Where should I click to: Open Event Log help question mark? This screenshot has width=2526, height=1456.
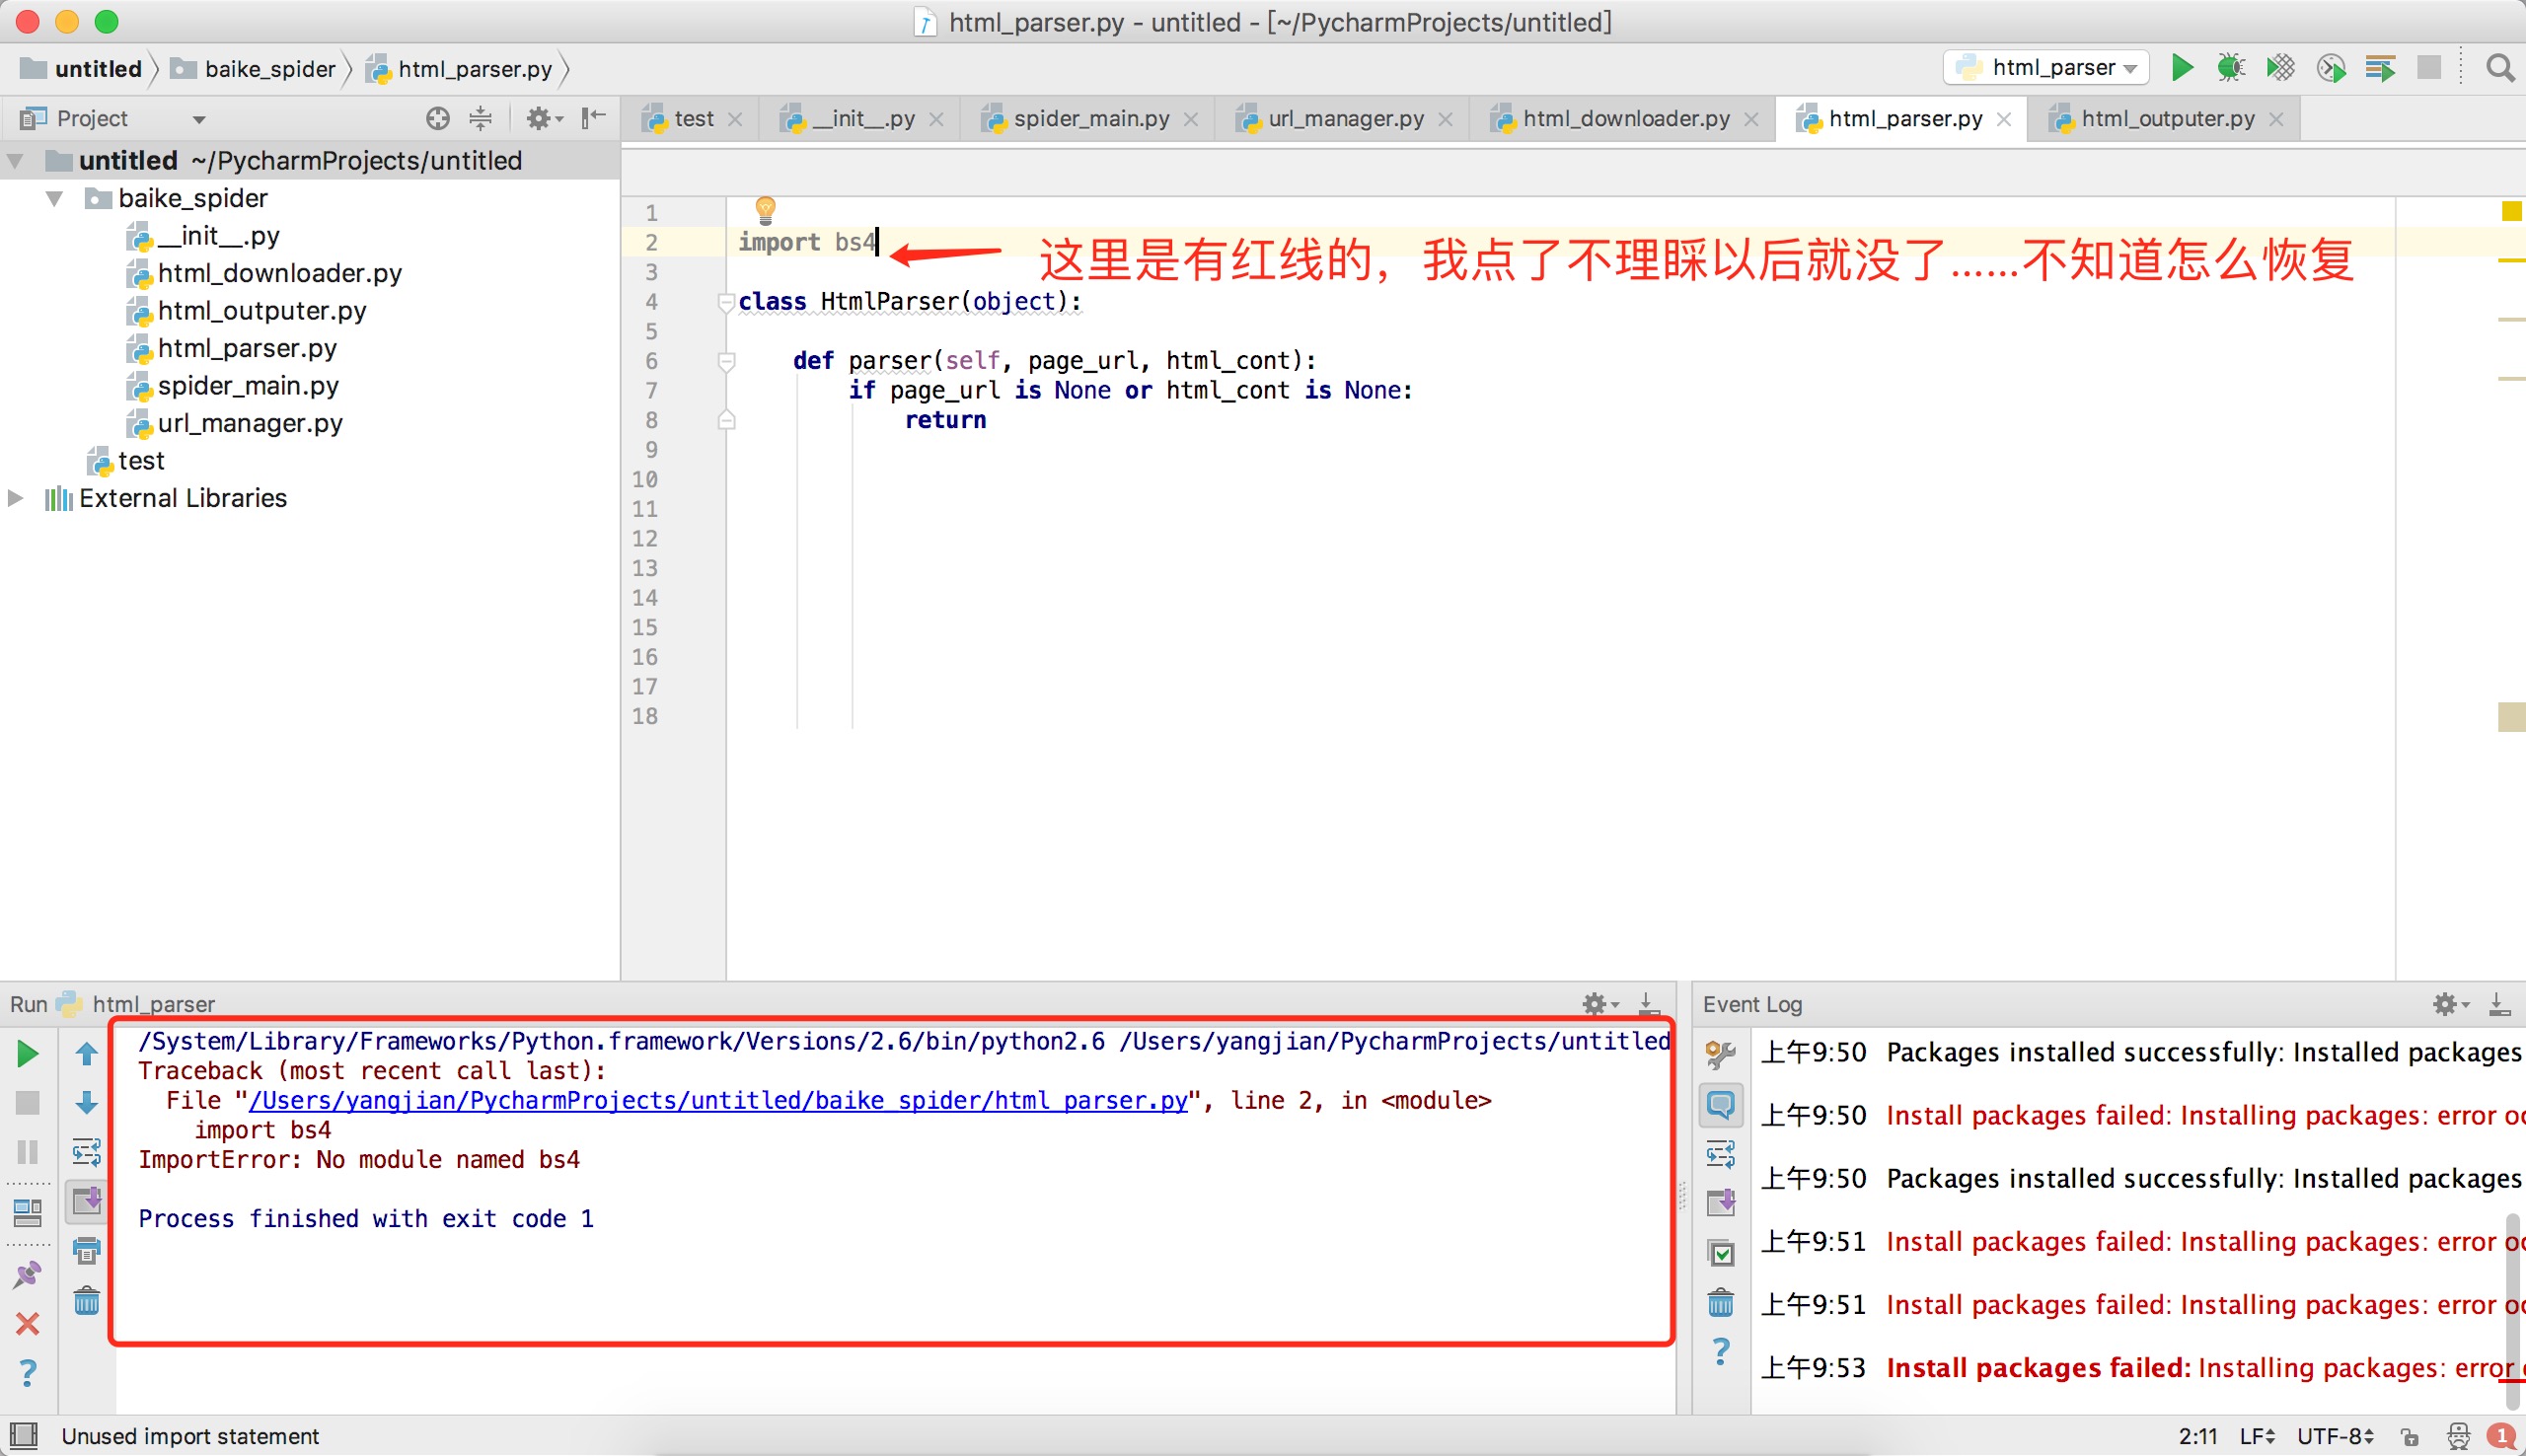coord(1720,1352)
